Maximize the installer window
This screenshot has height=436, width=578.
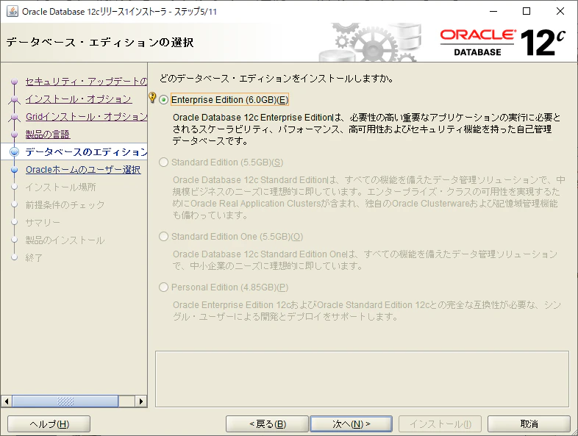click(x=527, y=12)
